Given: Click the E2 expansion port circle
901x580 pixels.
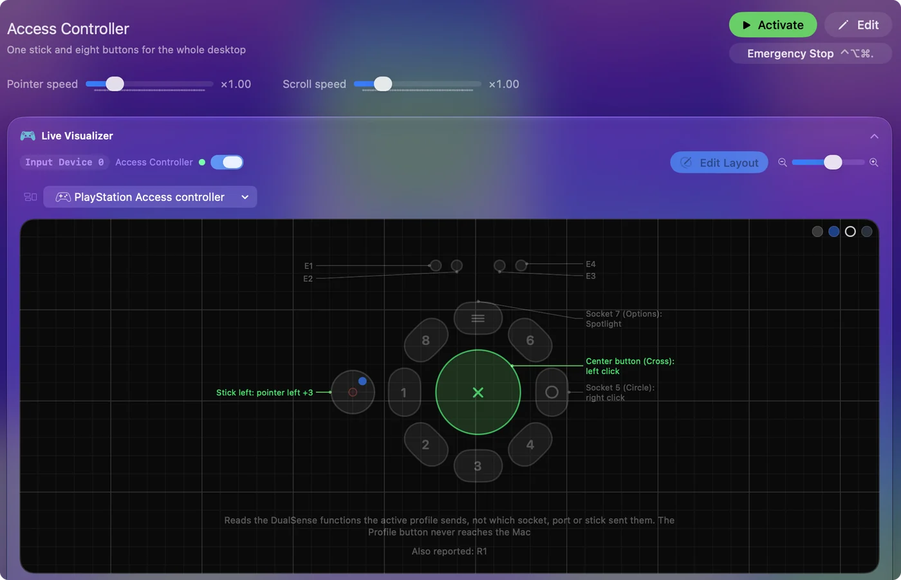Looking at the screenshot, I should click(x=457, y=265).
